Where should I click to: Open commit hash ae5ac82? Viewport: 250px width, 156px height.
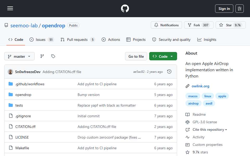pyautogui.click(x=139, y=72)
